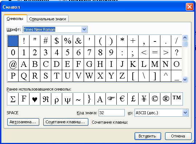Image resolution: width=196 pixels, height=144 pixels.
Task: Select the heart recently used symbol
Action: pyautogui.click(x=35, y=99)
